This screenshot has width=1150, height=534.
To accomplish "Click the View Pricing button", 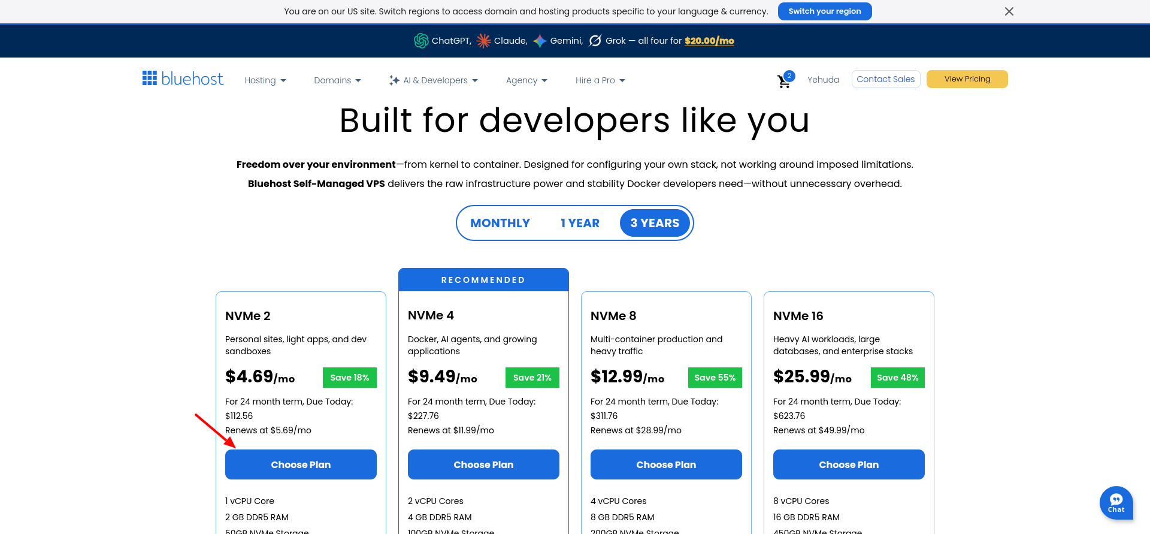I will tap(967, 79).
